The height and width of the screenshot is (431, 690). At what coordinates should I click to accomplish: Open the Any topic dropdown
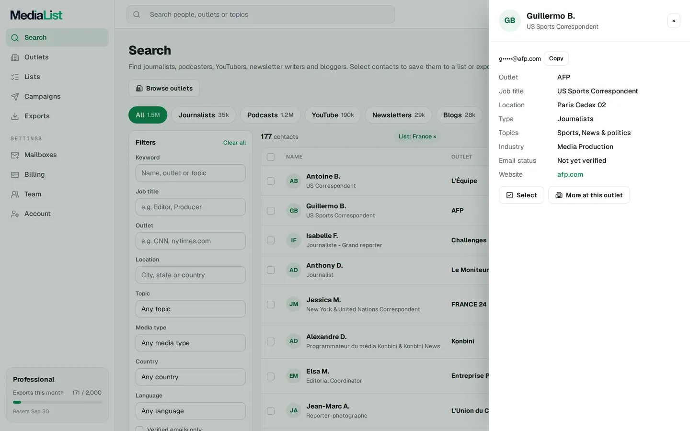coord(191,309)
